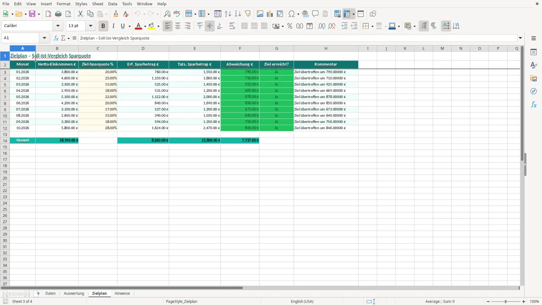
Task: Copy selection with the Copy icon
Action: (x=90, y=14)
